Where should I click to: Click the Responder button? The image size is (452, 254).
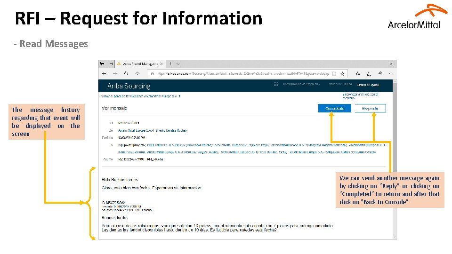point(370,108)
